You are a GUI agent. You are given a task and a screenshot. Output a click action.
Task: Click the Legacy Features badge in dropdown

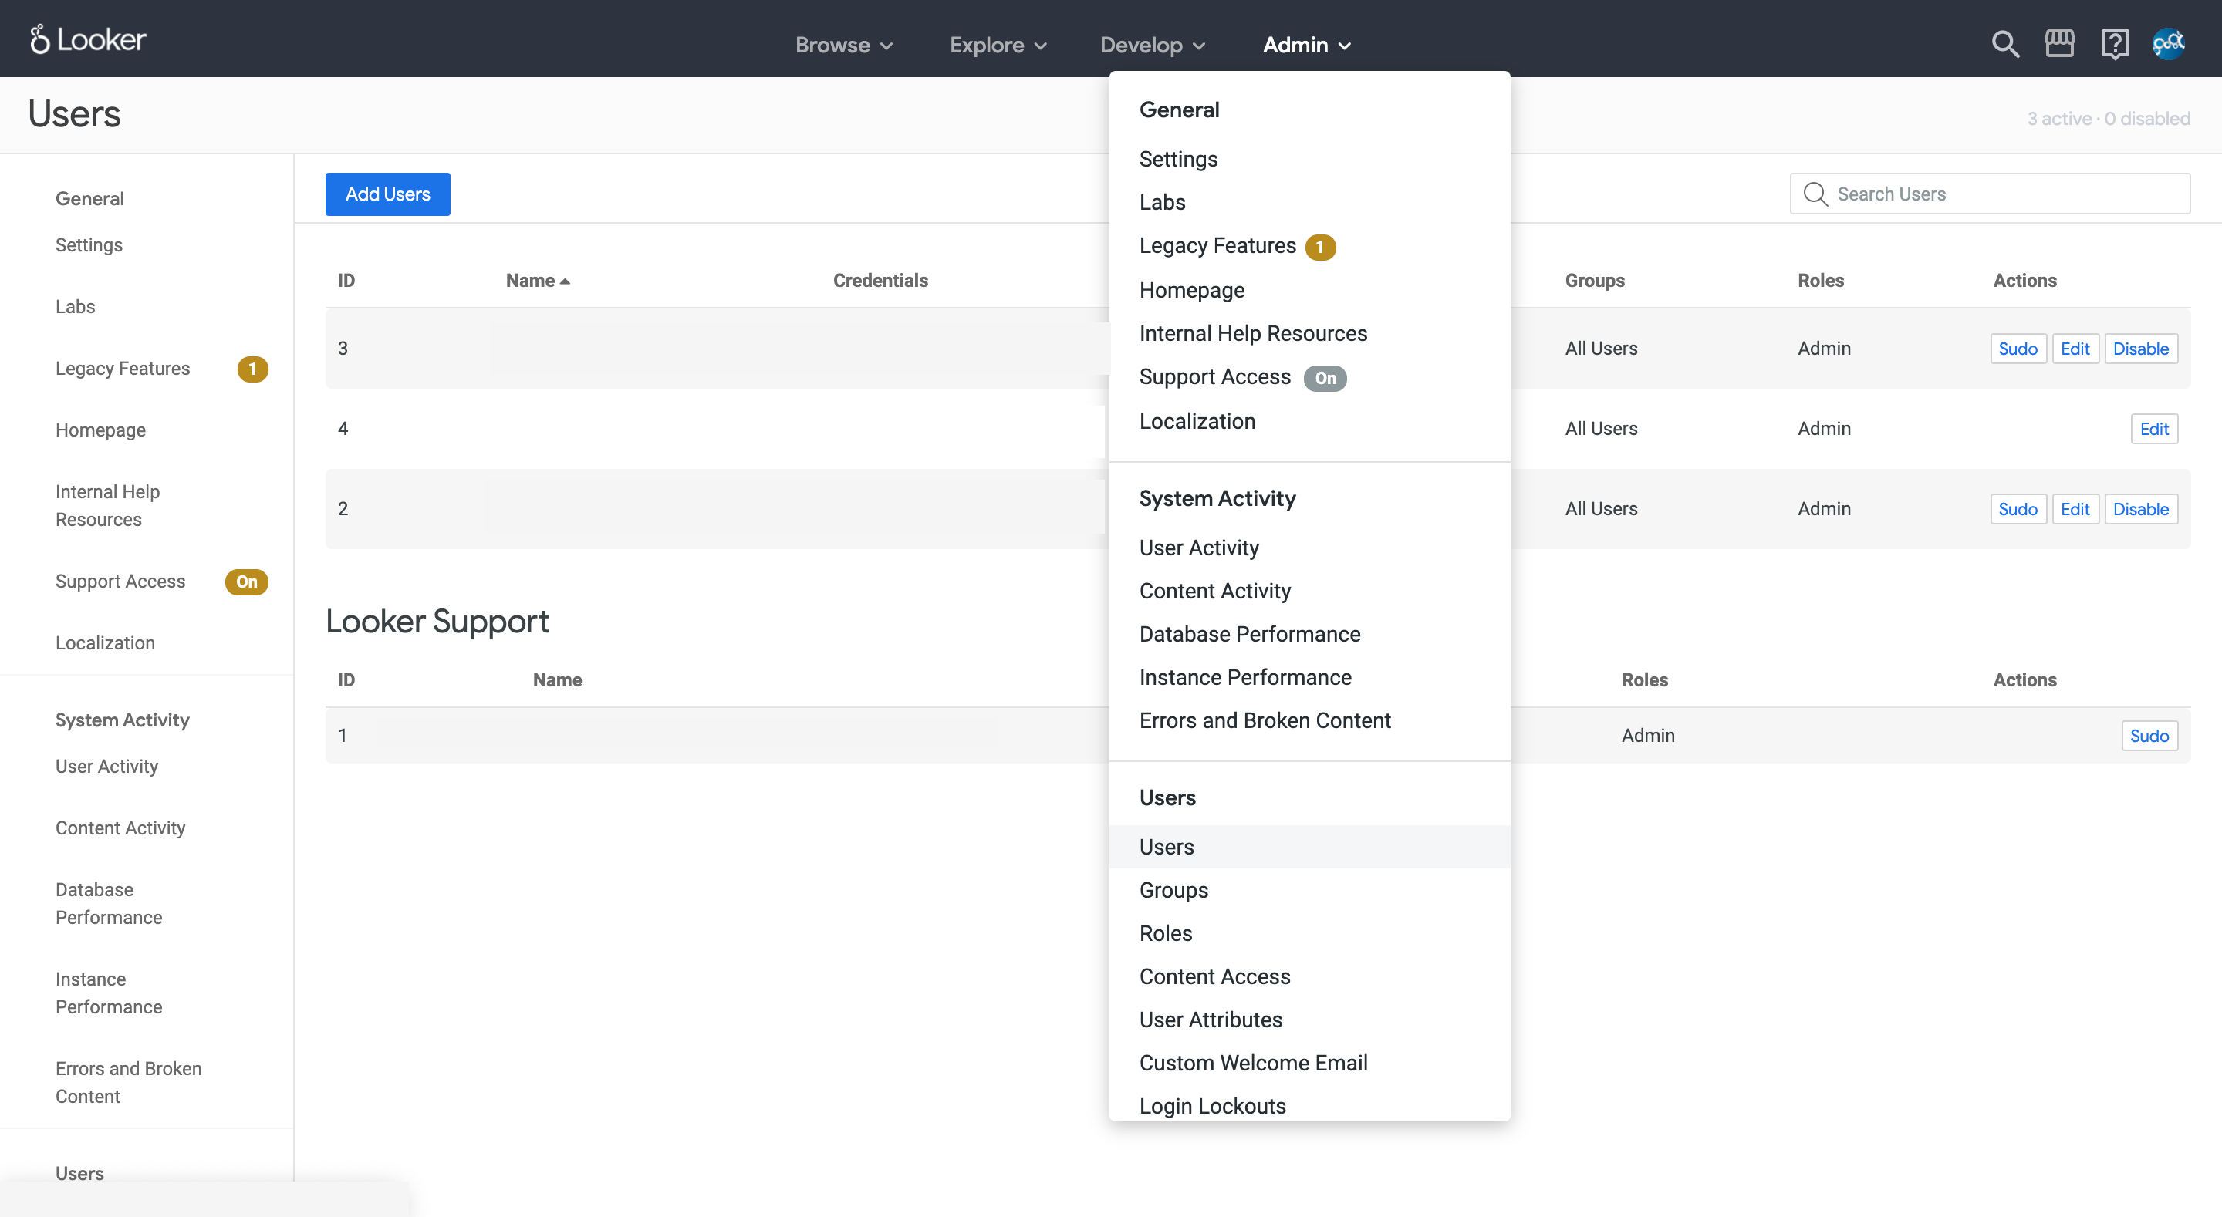(x=1320, y=248)
